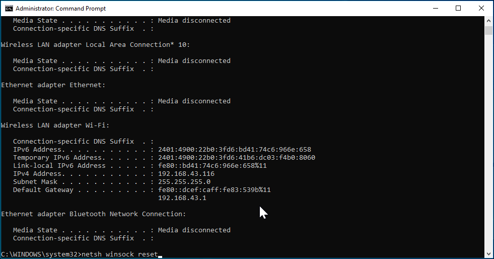Open the Command Prompt system menu icon
This screenshot has width=494, height=259.
click(x=9, y=9)
